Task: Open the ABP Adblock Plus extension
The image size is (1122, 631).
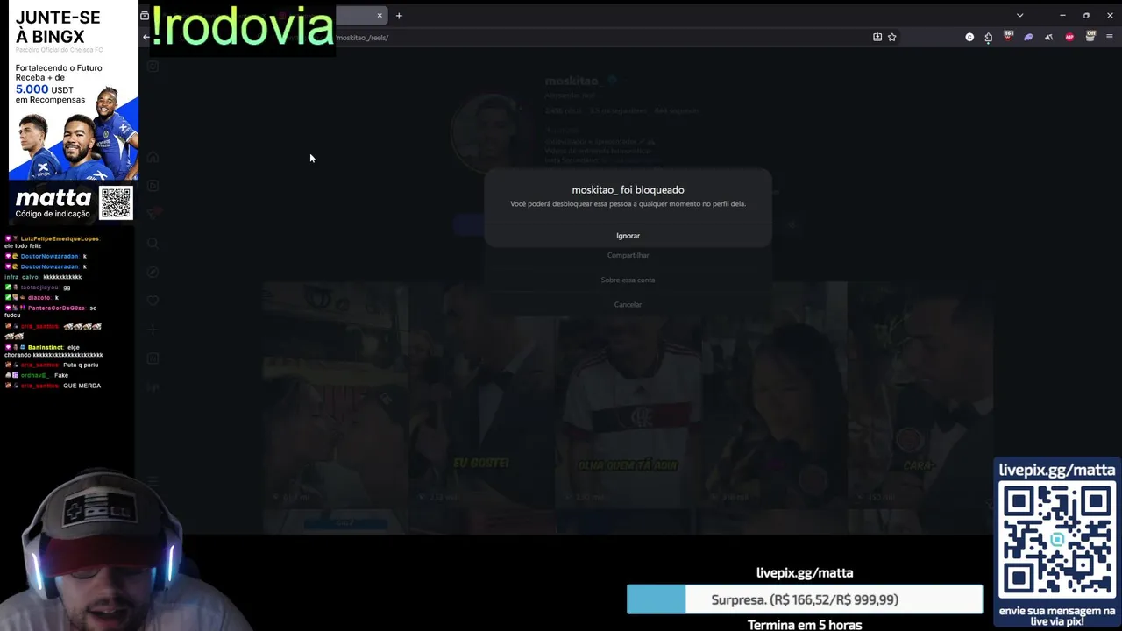Action: [1069, 37]
